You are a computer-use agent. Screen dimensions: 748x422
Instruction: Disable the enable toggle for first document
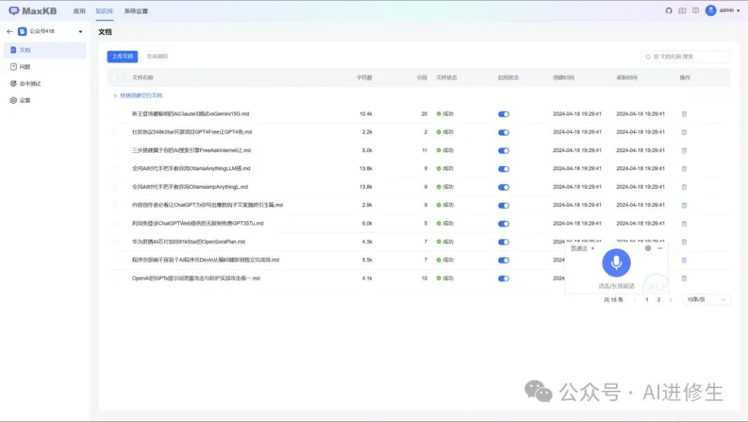504,113
